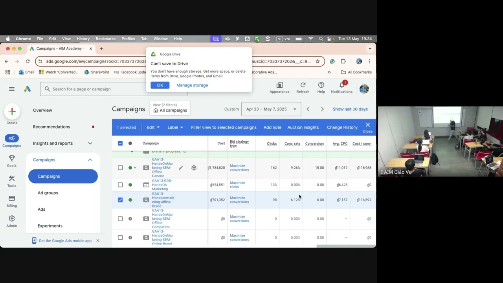Sort by Cost column header

pyautogui.click(x=221, y=143)
